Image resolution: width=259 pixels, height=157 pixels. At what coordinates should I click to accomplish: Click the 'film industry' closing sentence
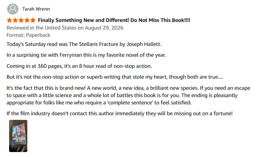[x=120, y=113]
